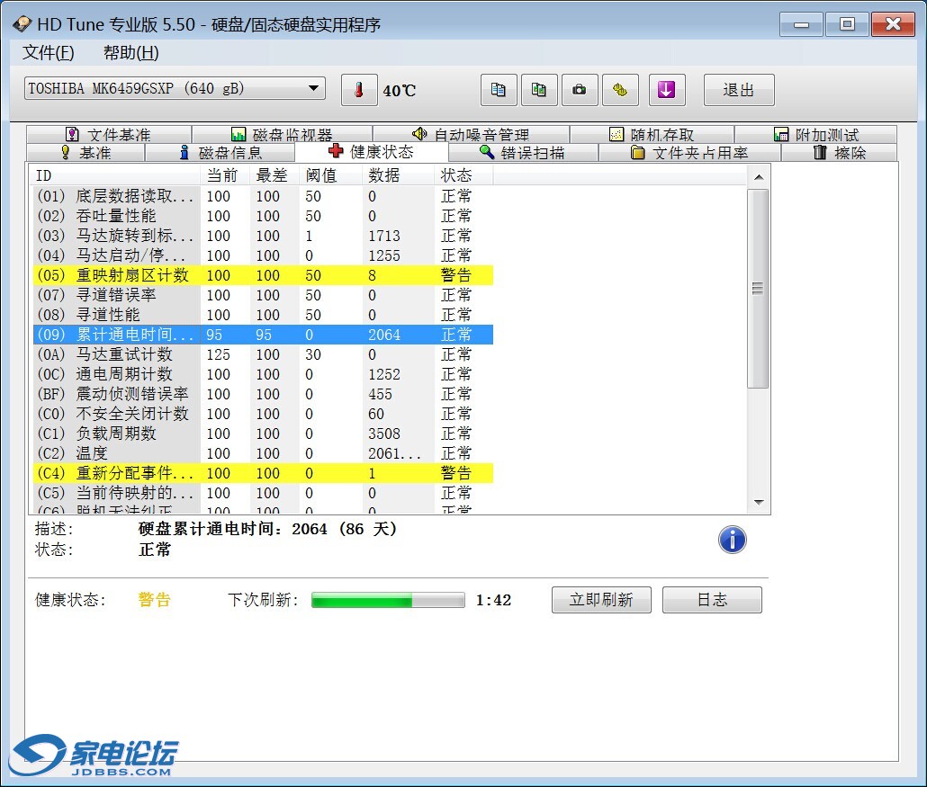927x787 pixels.
Task: Click the copy info to clipboard icon
Action: tap(499, 90)
